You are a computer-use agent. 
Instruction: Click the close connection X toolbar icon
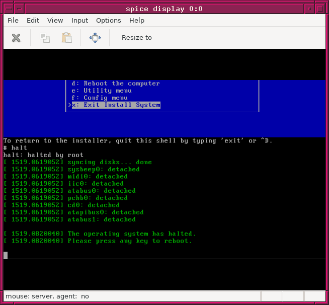[x=16, y=38]
